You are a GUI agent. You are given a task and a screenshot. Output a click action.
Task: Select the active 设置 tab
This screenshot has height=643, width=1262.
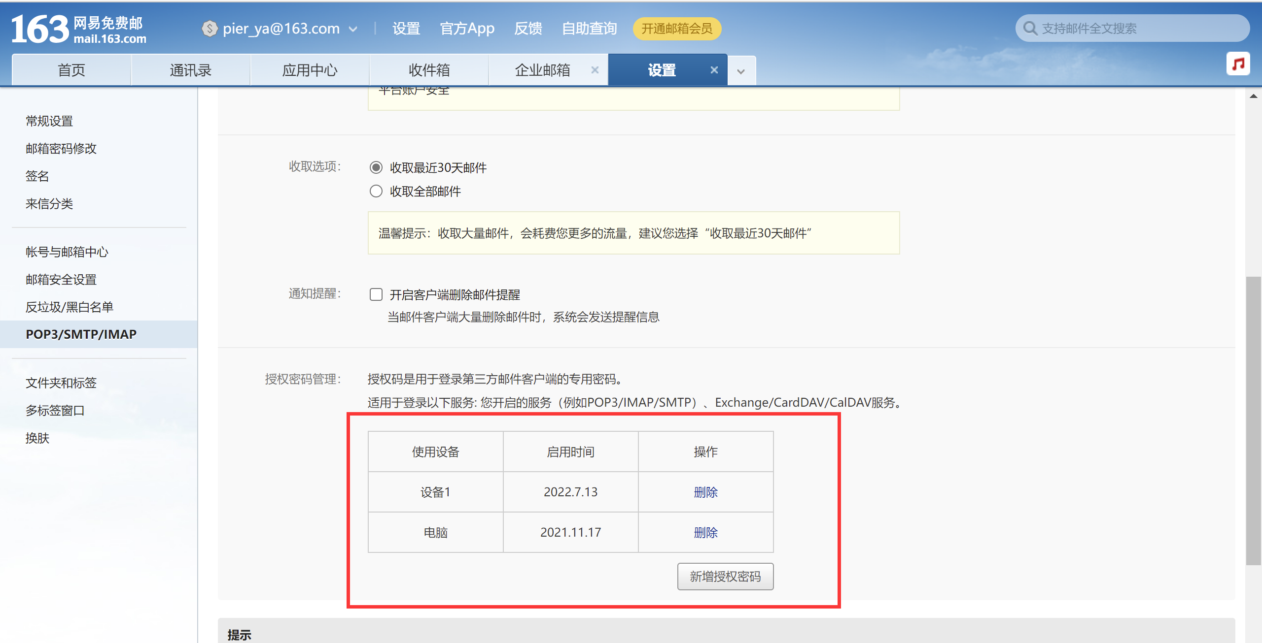click(662, 70)
